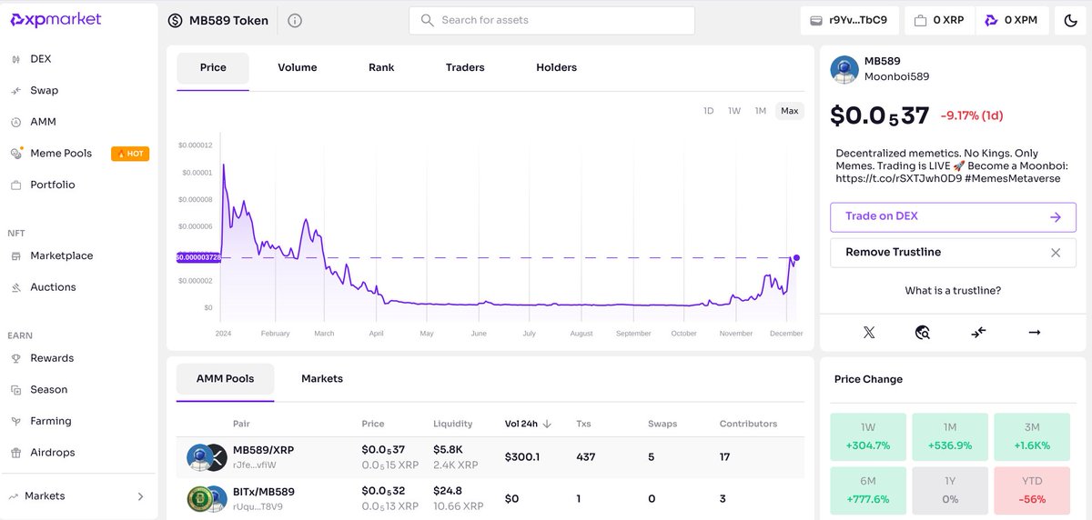This screenshot has height=520, width=1092.
Task: Click the Contributors column header
Action: point(748,424)
